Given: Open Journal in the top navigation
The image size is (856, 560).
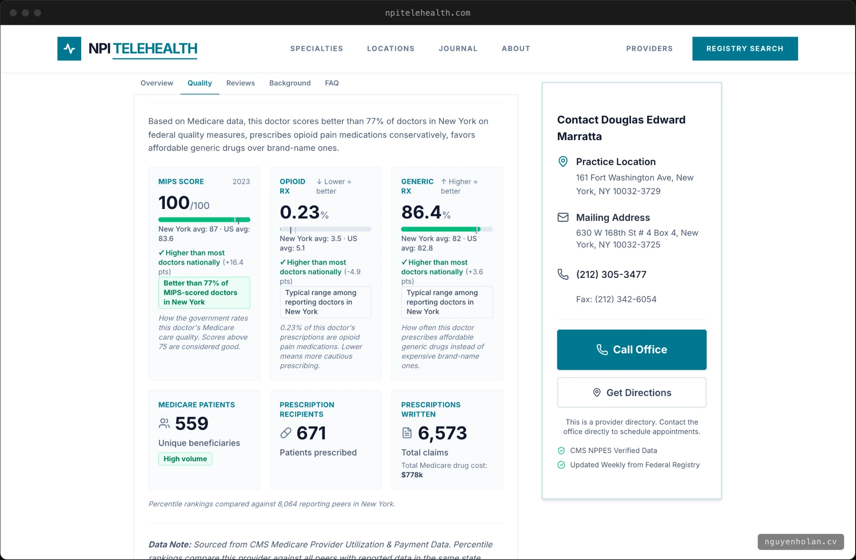Looking at the screenshot, I should pyautogui.click(x=458, y=48).
